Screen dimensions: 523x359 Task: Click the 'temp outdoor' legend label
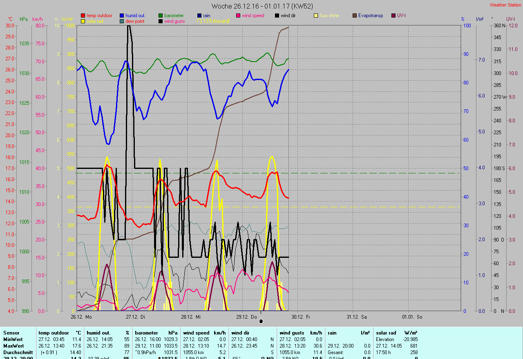click(x=99, y=16)
